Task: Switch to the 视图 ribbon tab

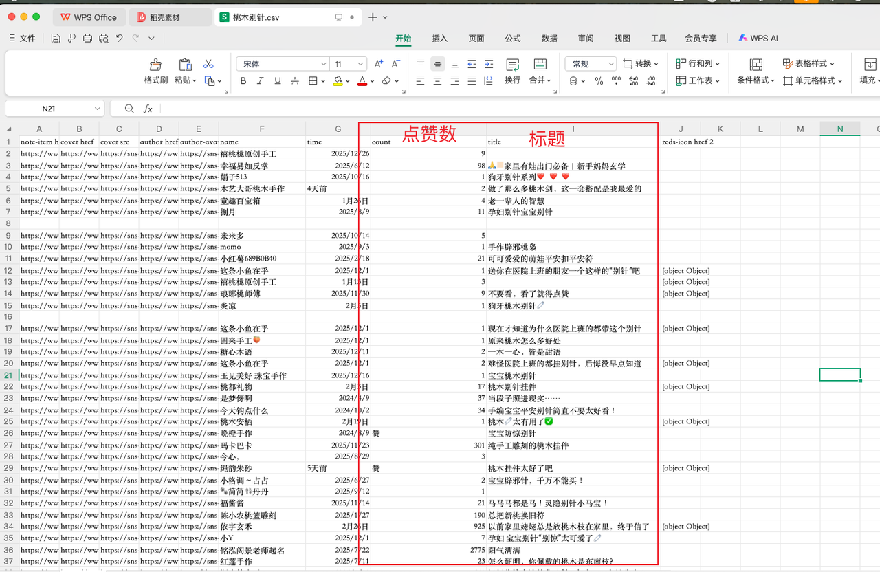Action: [622, 38]
